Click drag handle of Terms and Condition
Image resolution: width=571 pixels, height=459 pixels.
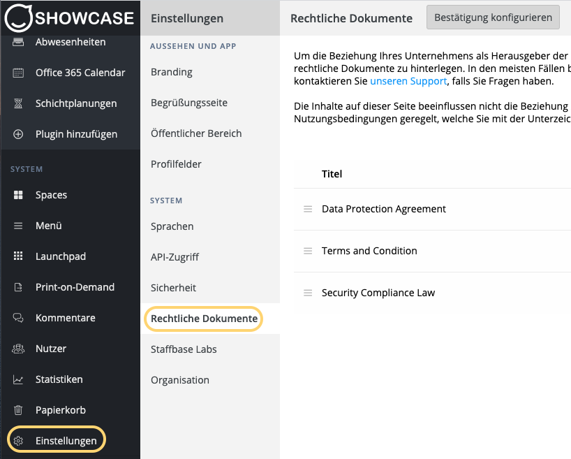click(308, 251)
